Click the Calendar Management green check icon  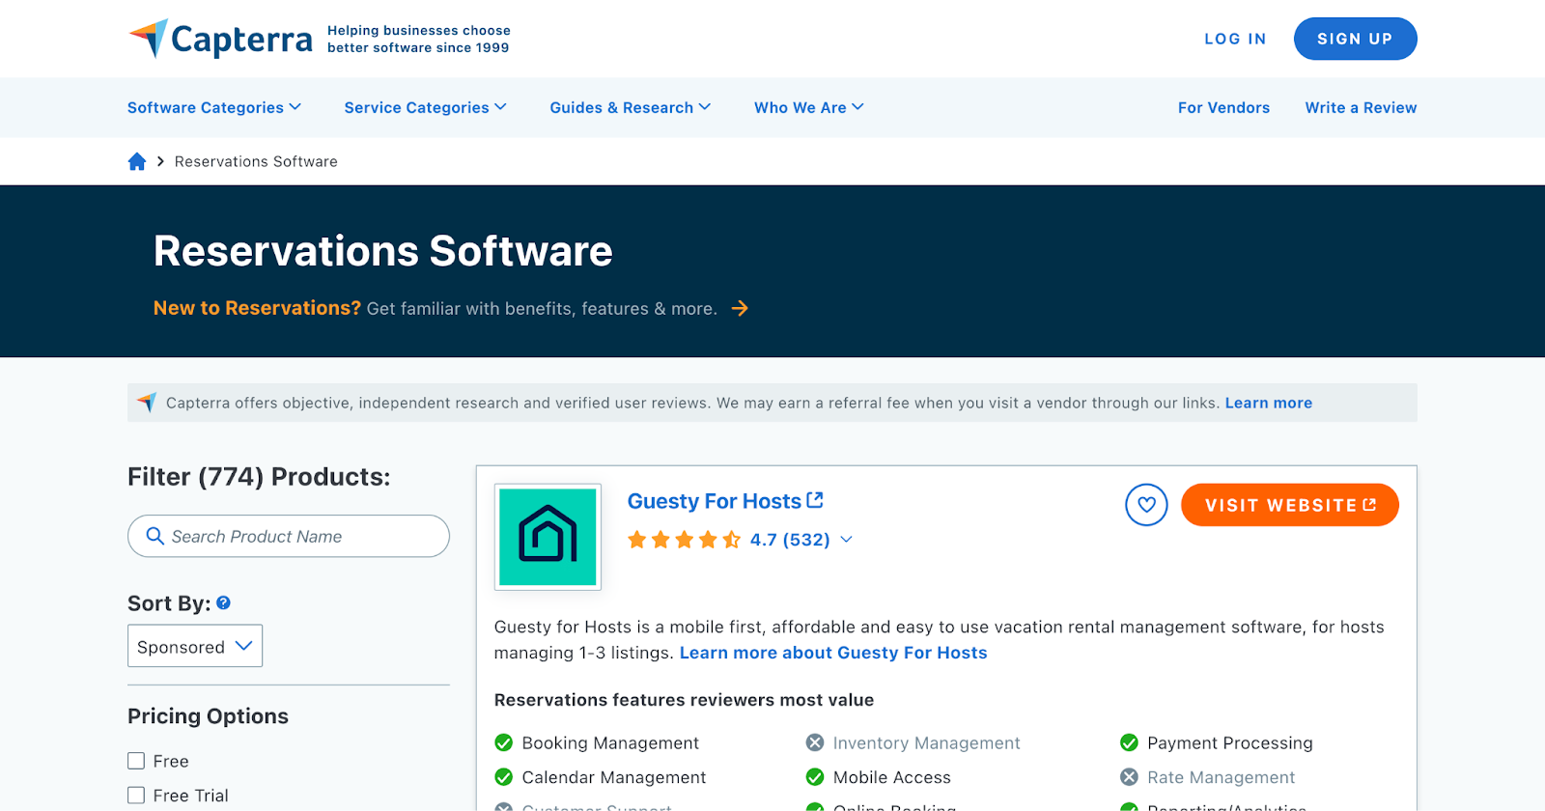click(x=503, y=777)
